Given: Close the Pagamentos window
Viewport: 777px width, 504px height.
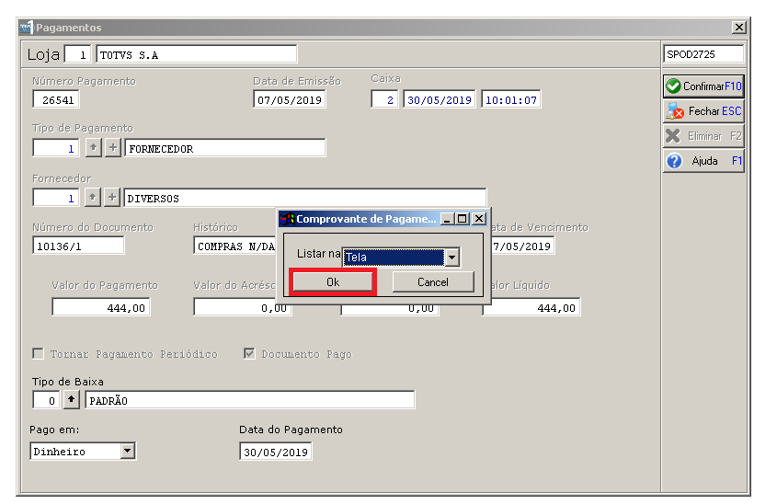Looking at the screenshot, I should pyautogui.click(x=739, y=28).
